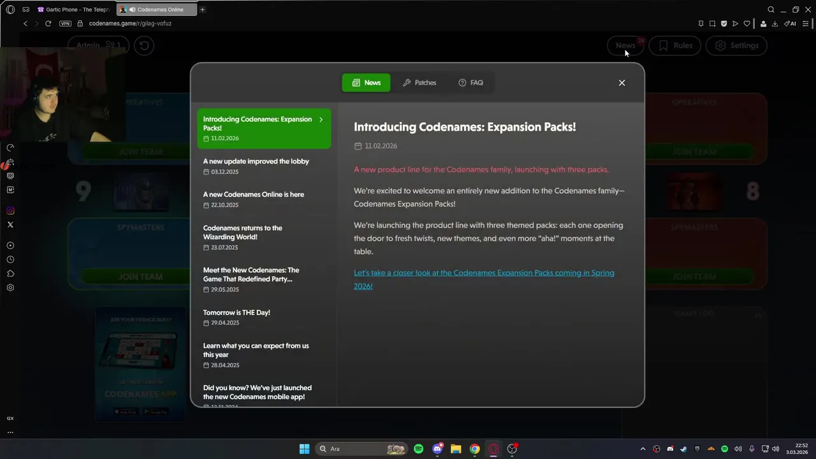
Task: Open the profile account icon
Action: tap(764, 24)
